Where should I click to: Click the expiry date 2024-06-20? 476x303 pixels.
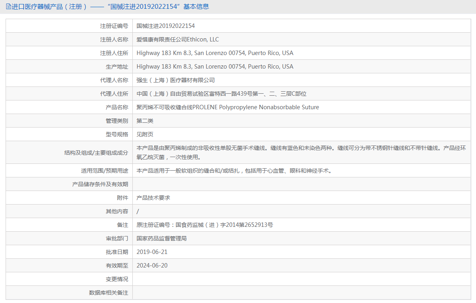[x=152, y=266]
